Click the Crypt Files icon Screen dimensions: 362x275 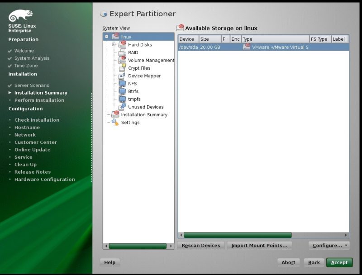122,68
